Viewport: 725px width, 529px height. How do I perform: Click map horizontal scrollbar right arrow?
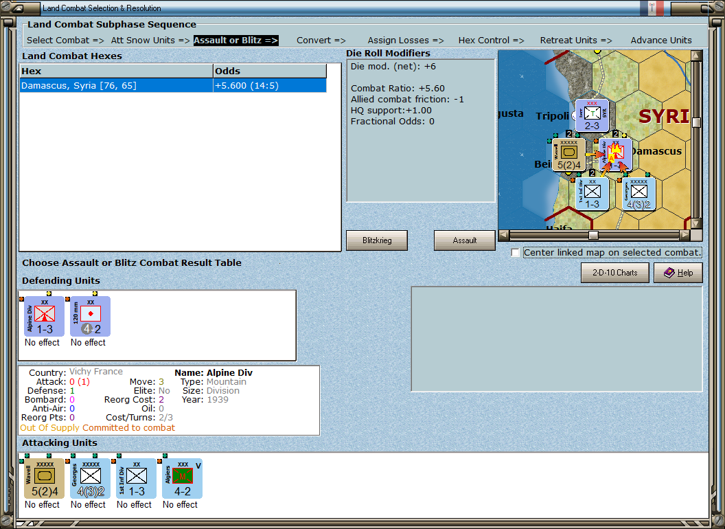tap(684, 235)
